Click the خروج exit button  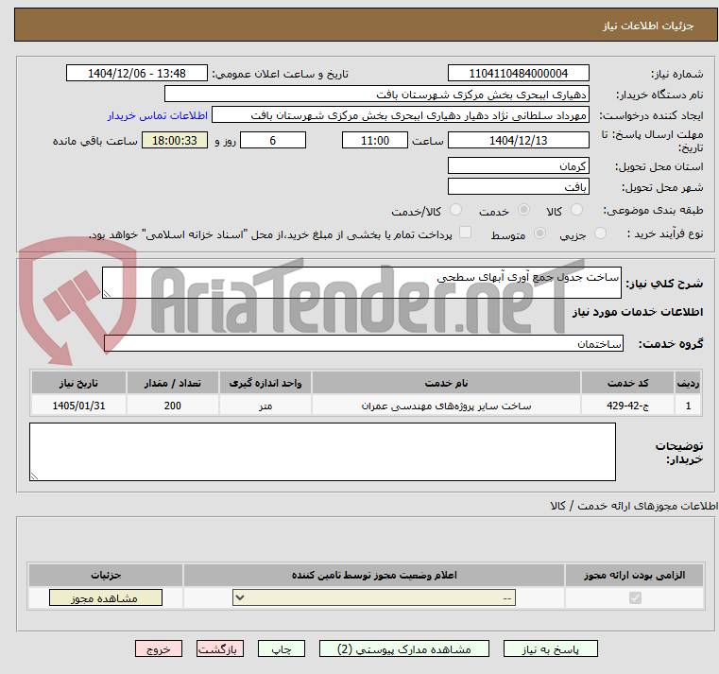158,649
